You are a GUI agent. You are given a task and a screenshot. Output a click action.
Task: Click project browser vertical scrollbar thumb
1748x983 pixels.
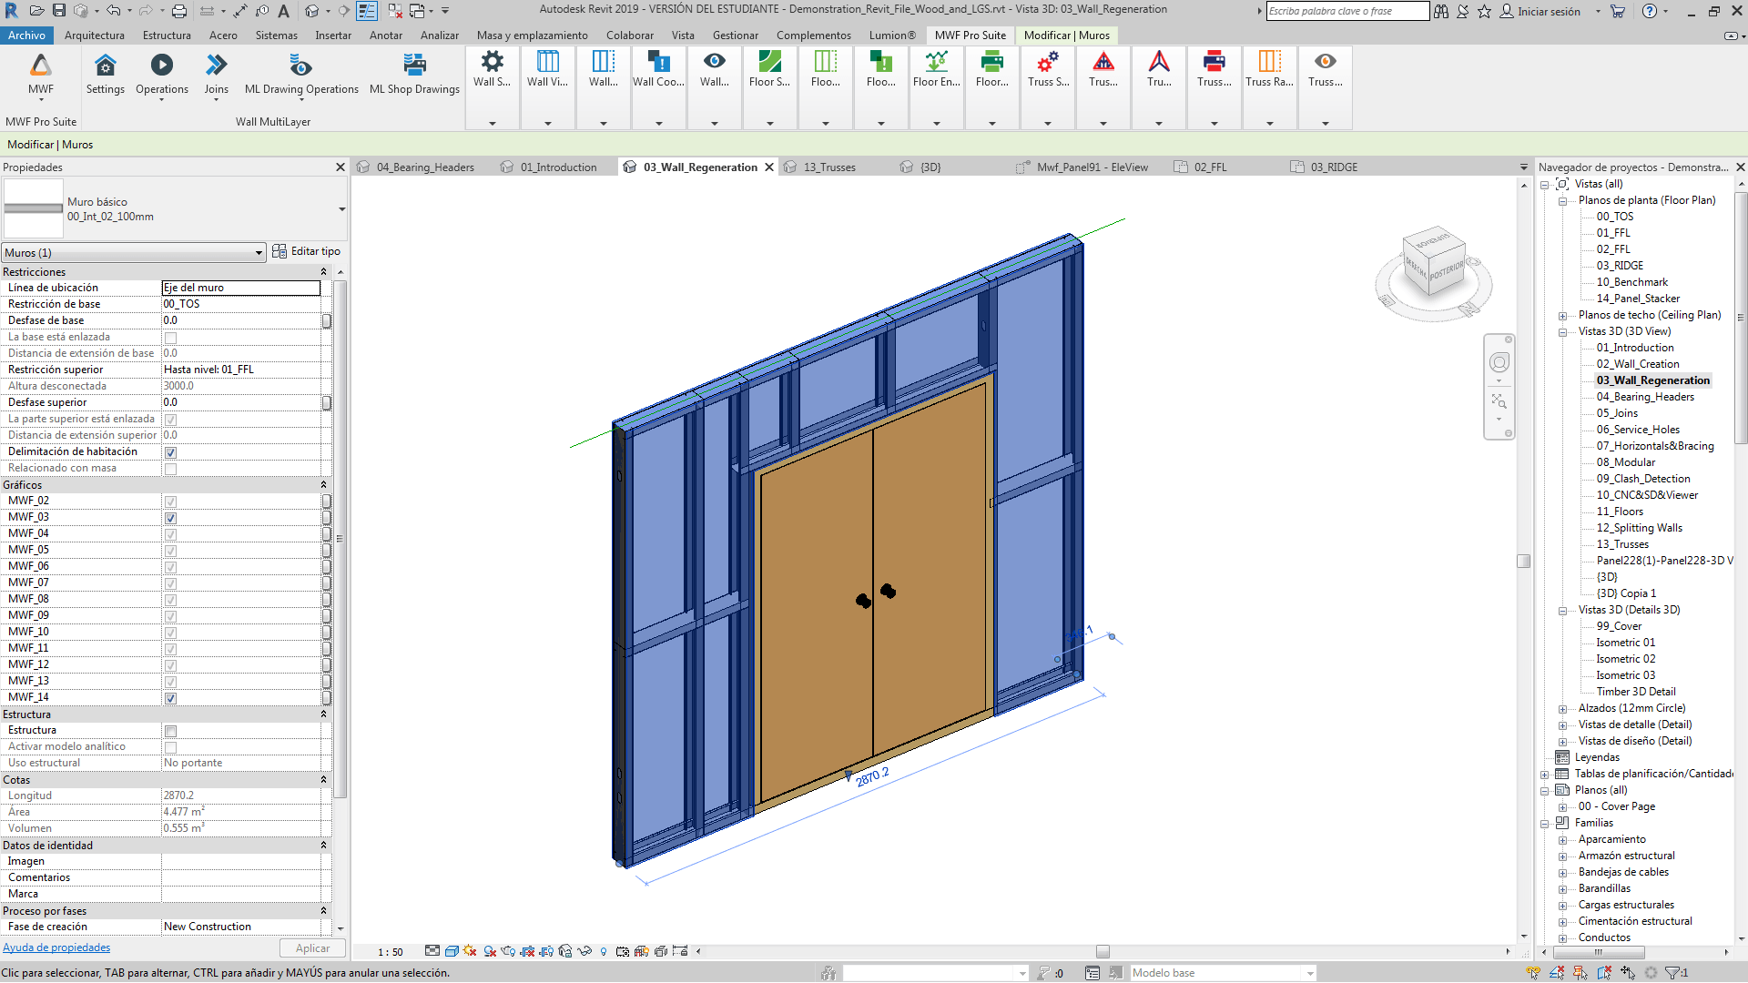coord(1740,319)
